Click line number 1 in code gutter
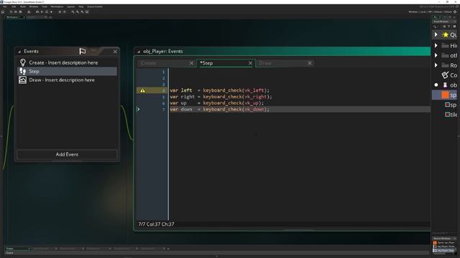The height and width of the screenshot is (258, 460). point(164,72)
